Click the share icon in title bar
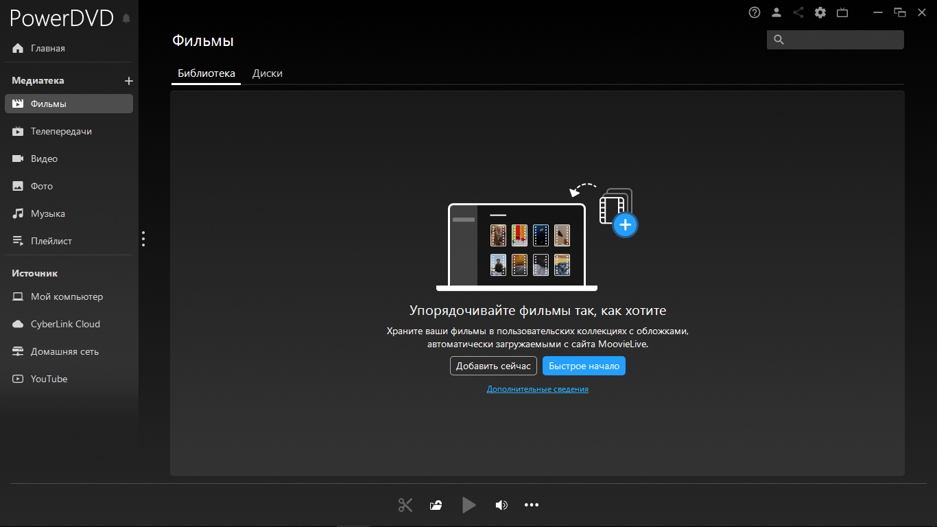937x527 pixels. point(798,12)
